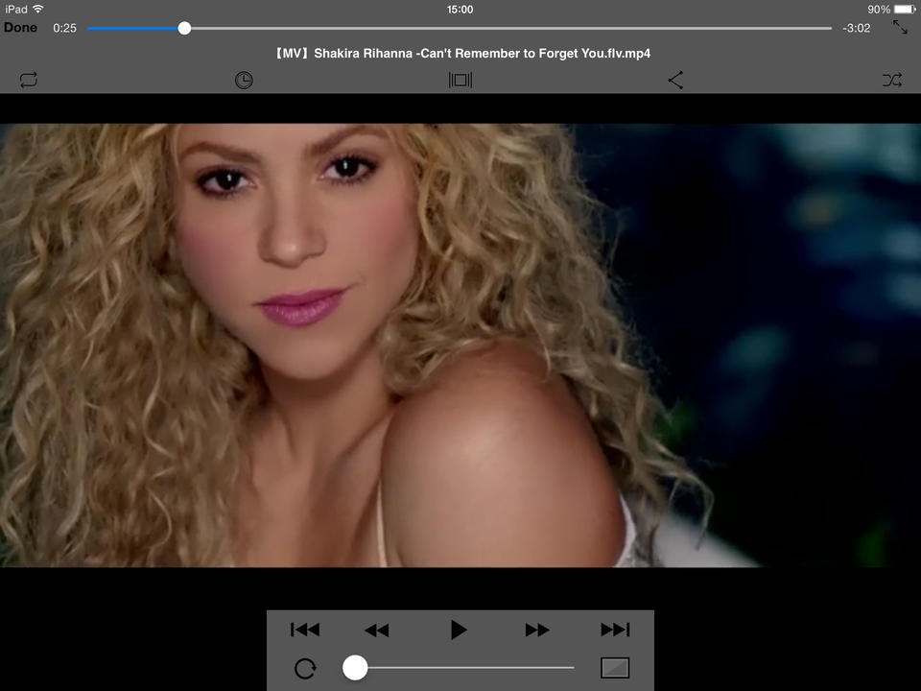921x691 pixels.
Task: Toggle fullscreen with the expand arrows icon
Action: click(900, 27)
